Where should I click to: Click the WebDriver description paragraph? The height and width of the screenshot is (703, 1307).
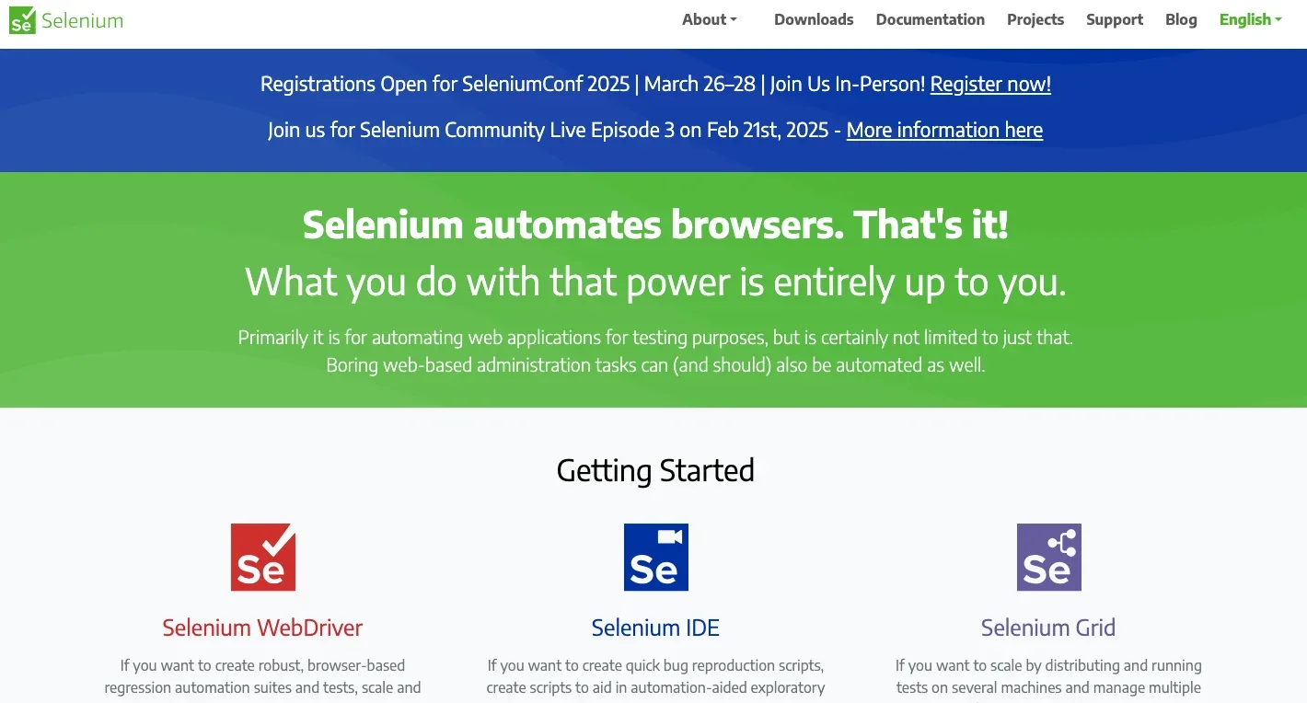(x=262, y=676)
